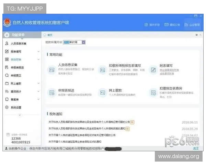
Task: Expand the 报表填写 chevron
Action: click(38, 51)
